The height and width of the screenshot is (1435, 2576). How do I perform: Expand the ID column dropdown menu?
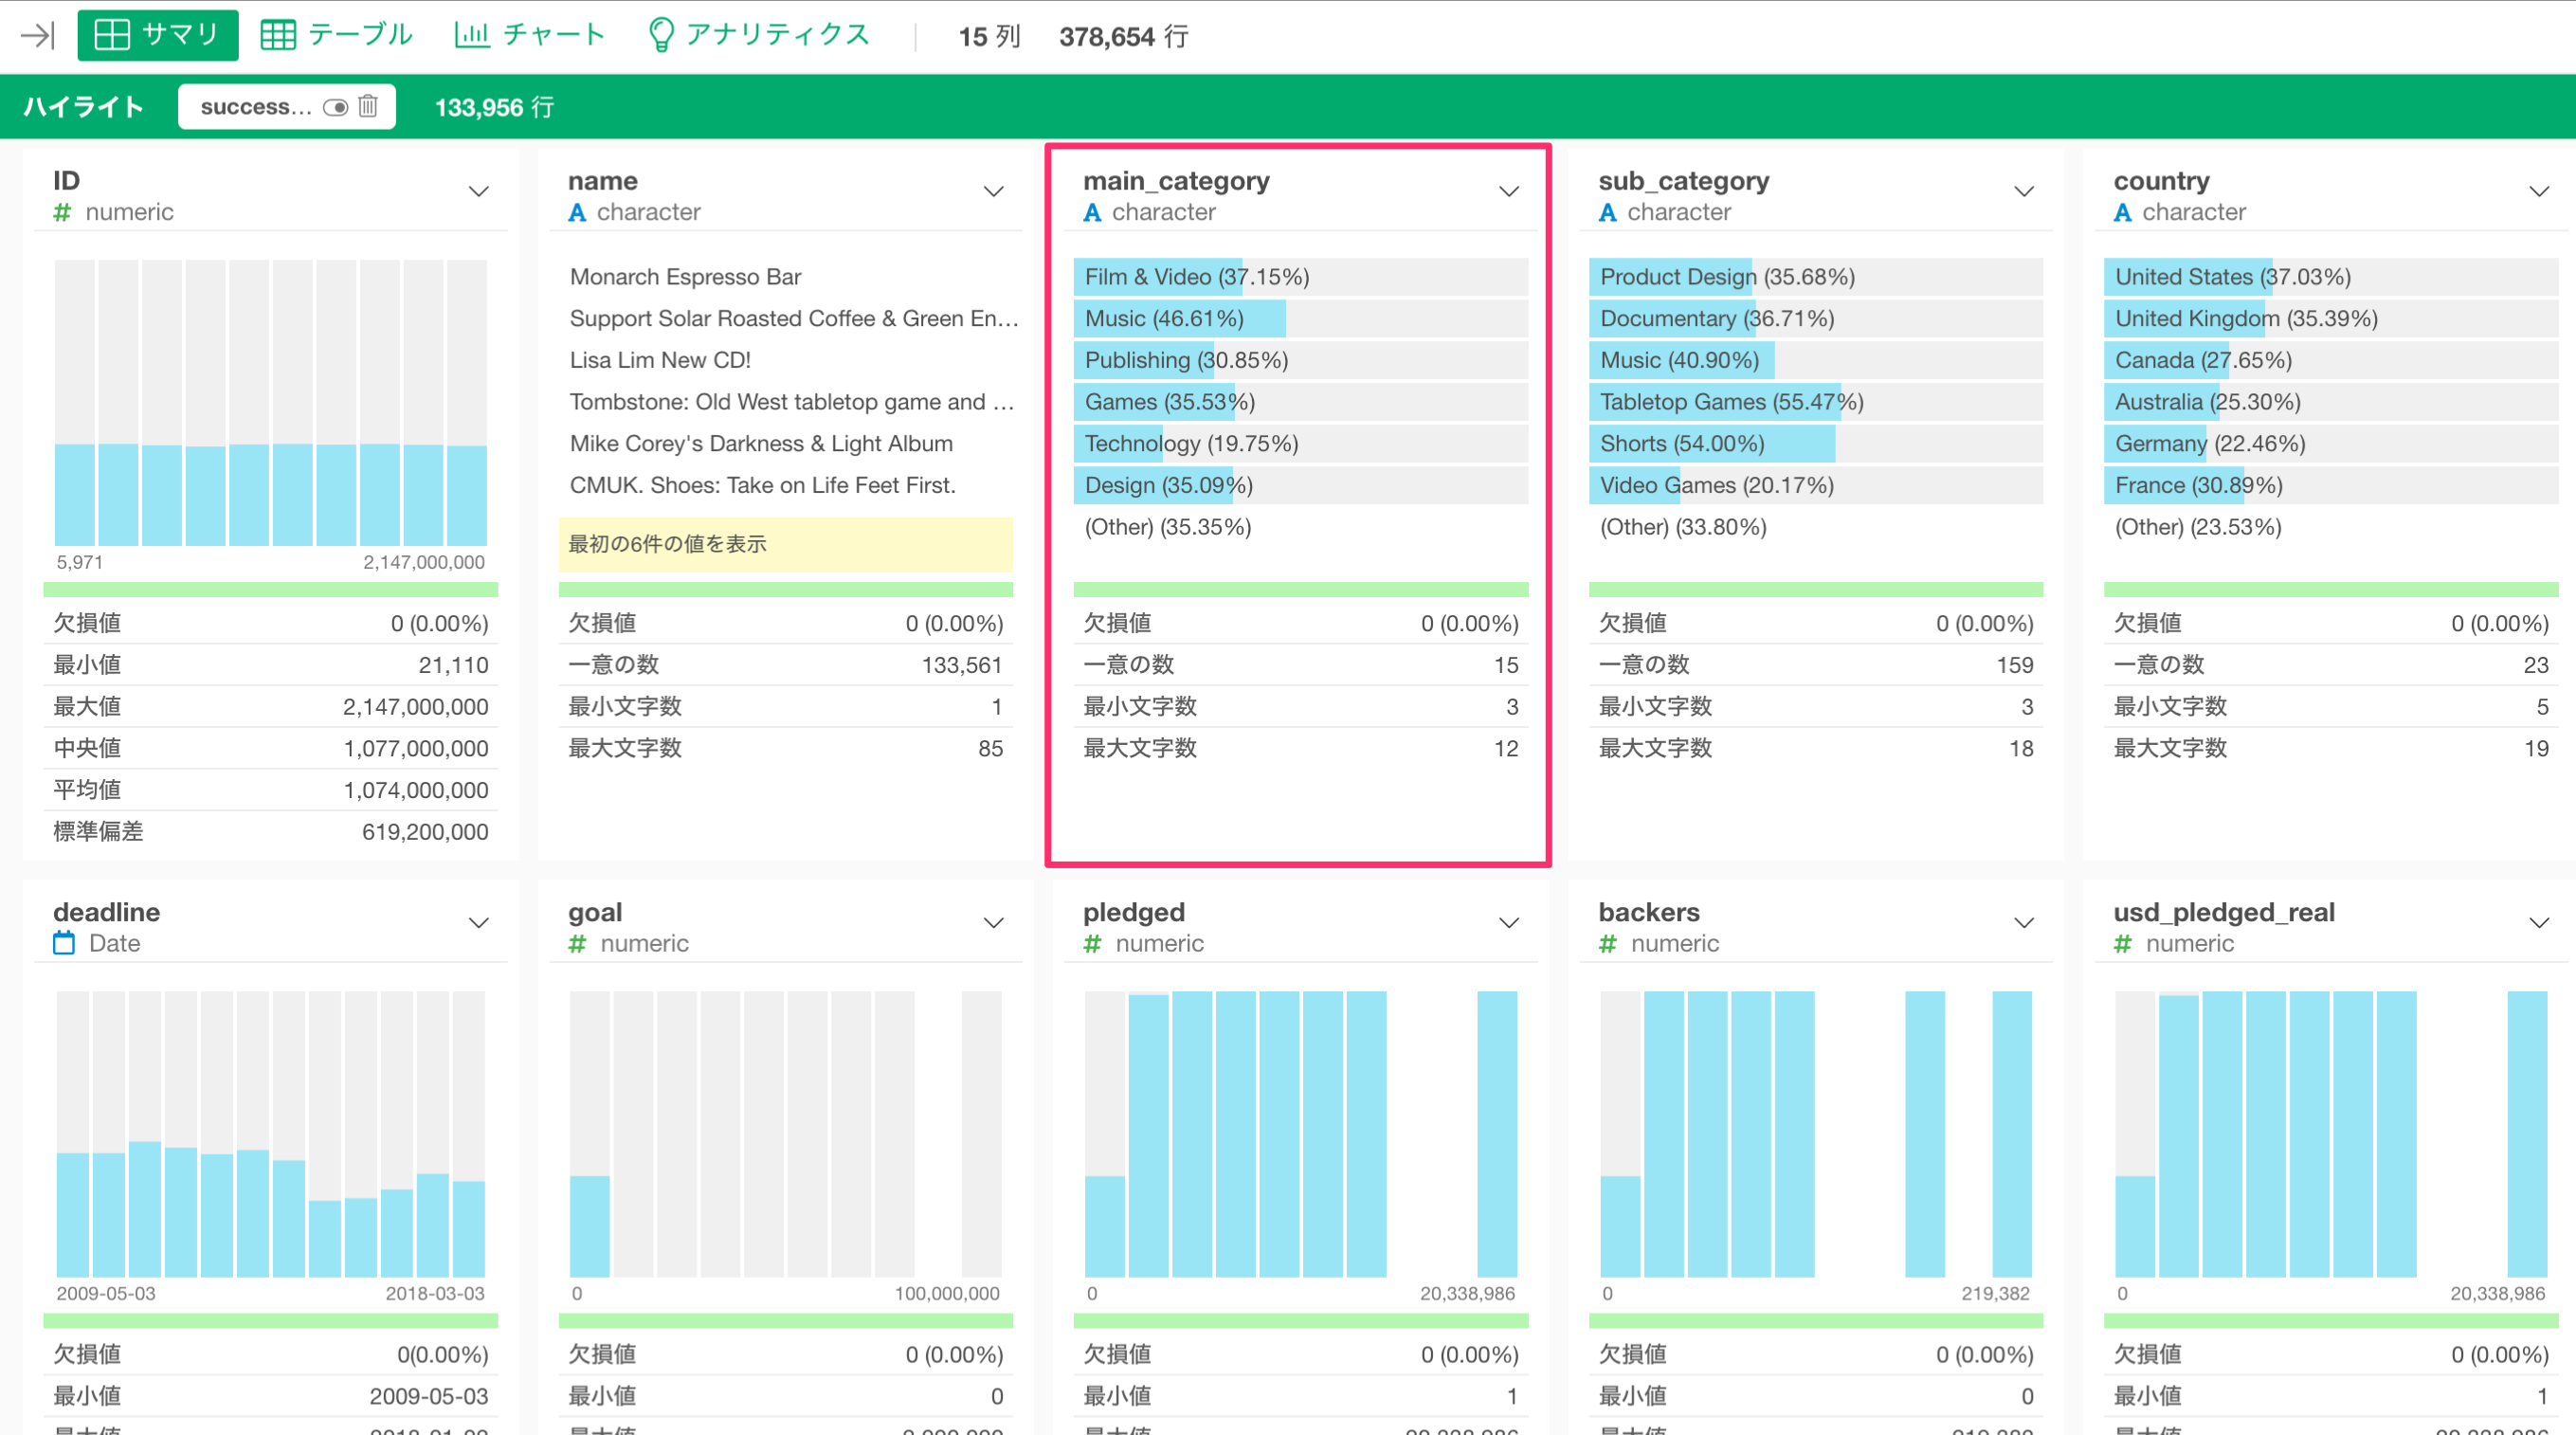[478, 192]
